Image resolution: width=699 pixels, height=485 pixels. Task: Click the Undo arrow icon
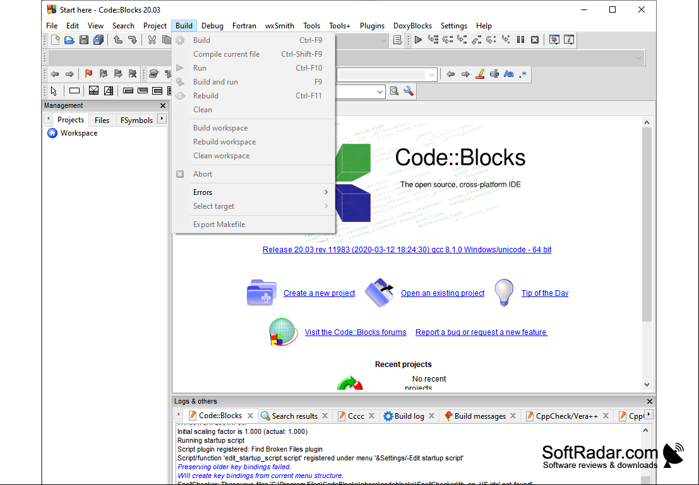(117, 40)
